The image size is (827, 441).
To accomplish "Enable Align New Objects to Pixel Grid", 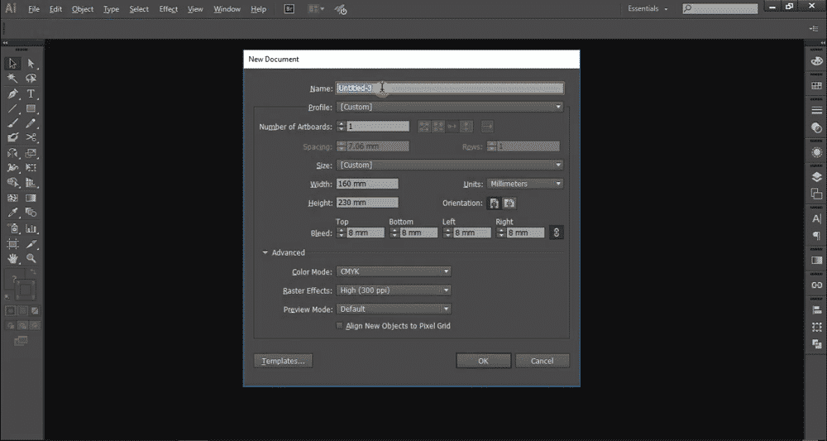I will click(x=340, y=326).
